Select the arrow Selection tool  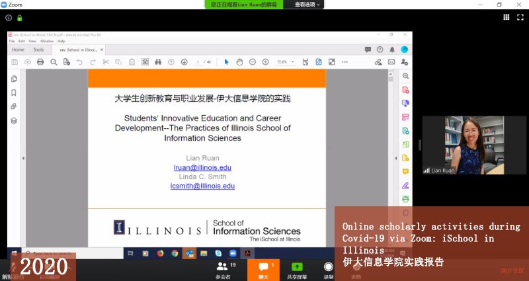tap(226, 62)
